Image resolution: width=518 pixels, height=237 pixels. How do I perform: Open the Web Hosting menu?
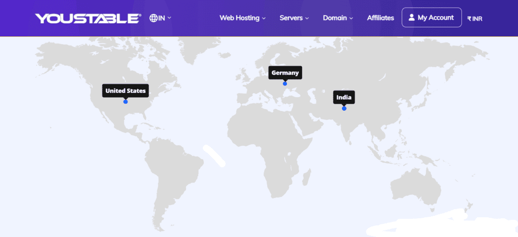tap(239, 18)
